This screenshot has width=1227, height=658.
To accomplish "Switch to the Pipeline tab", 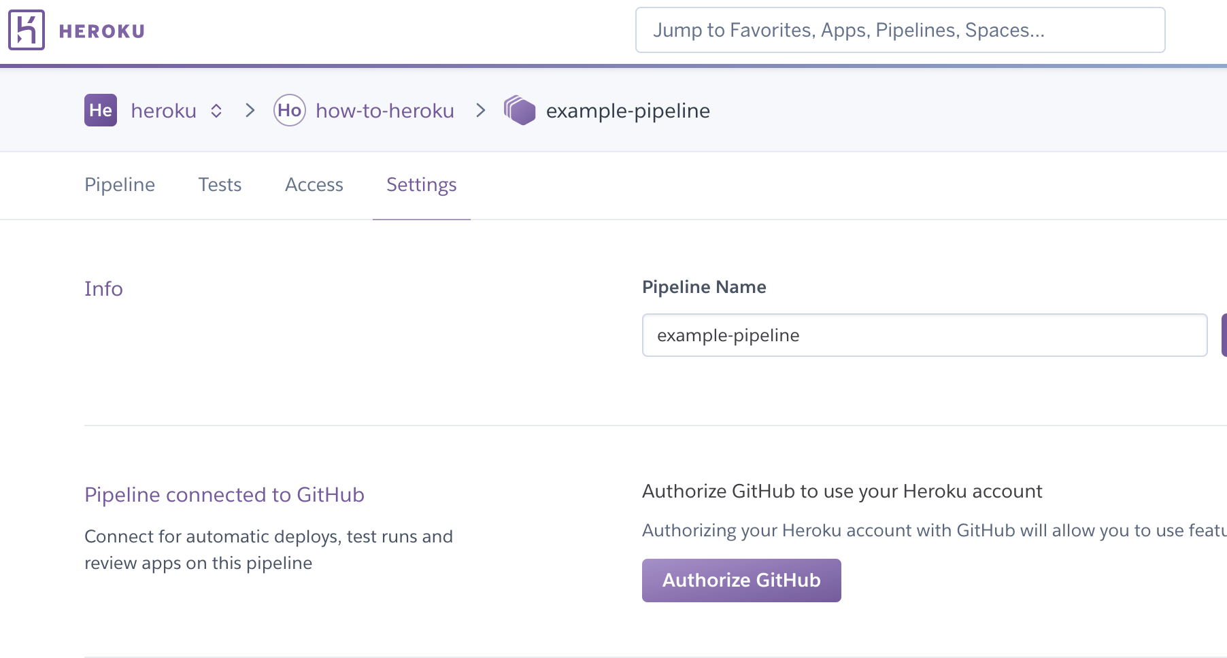I will click(x=120, y=185).
